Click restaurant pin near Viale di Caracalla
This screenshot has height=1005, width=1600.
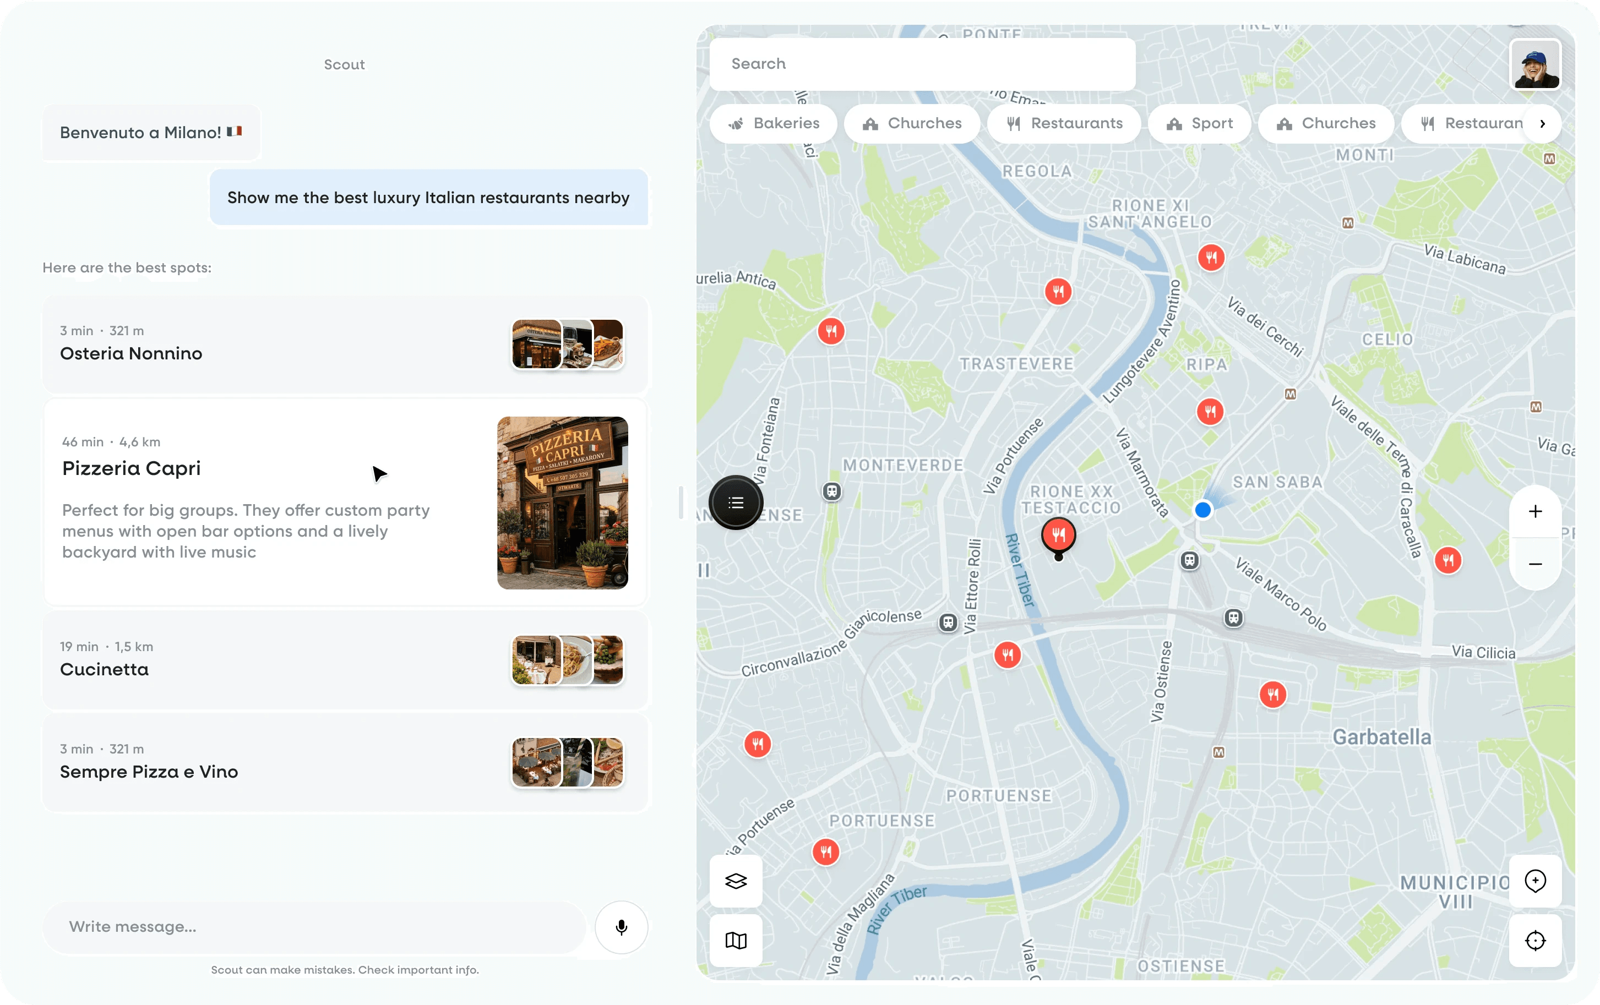coord(1448,561)
